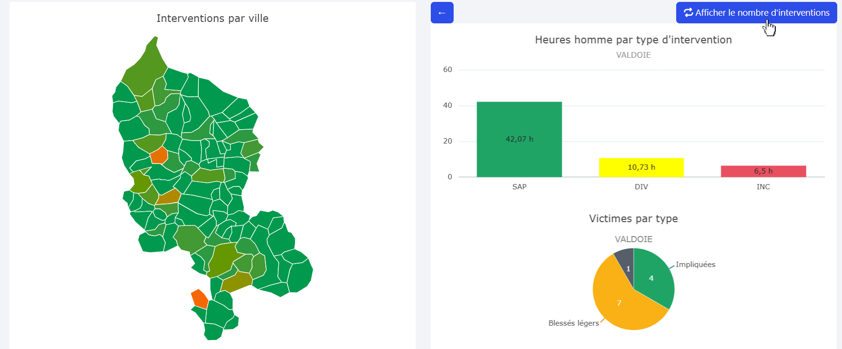Viewport: 842px width, 349px height.
Task: Select the orange region in map's upper-west
Action: coord(159,155)
